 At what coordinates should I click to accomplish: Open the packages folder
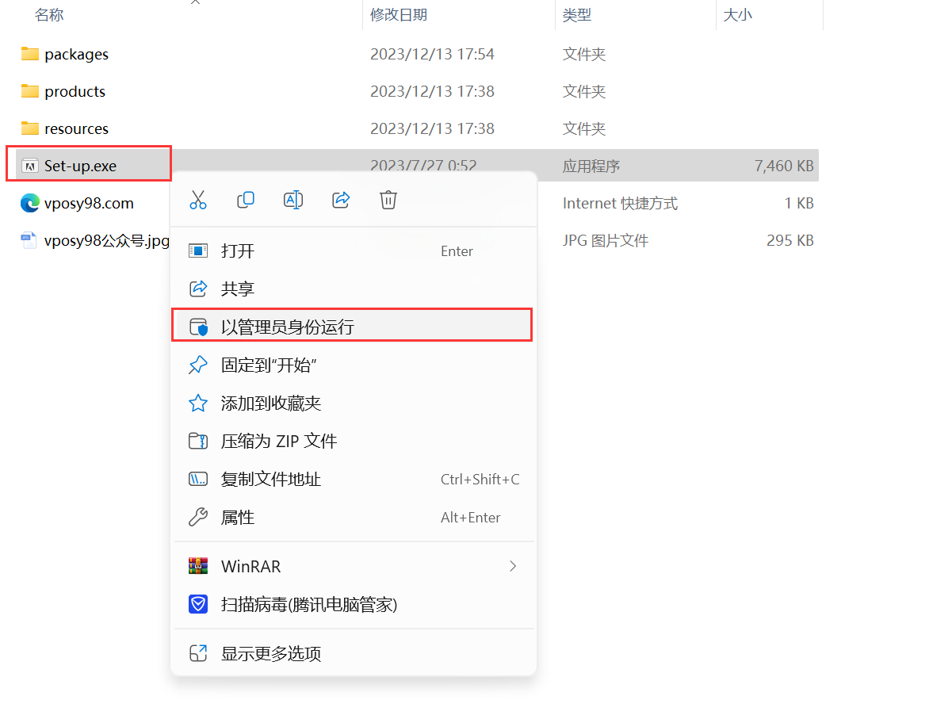[x=76, y=55]
